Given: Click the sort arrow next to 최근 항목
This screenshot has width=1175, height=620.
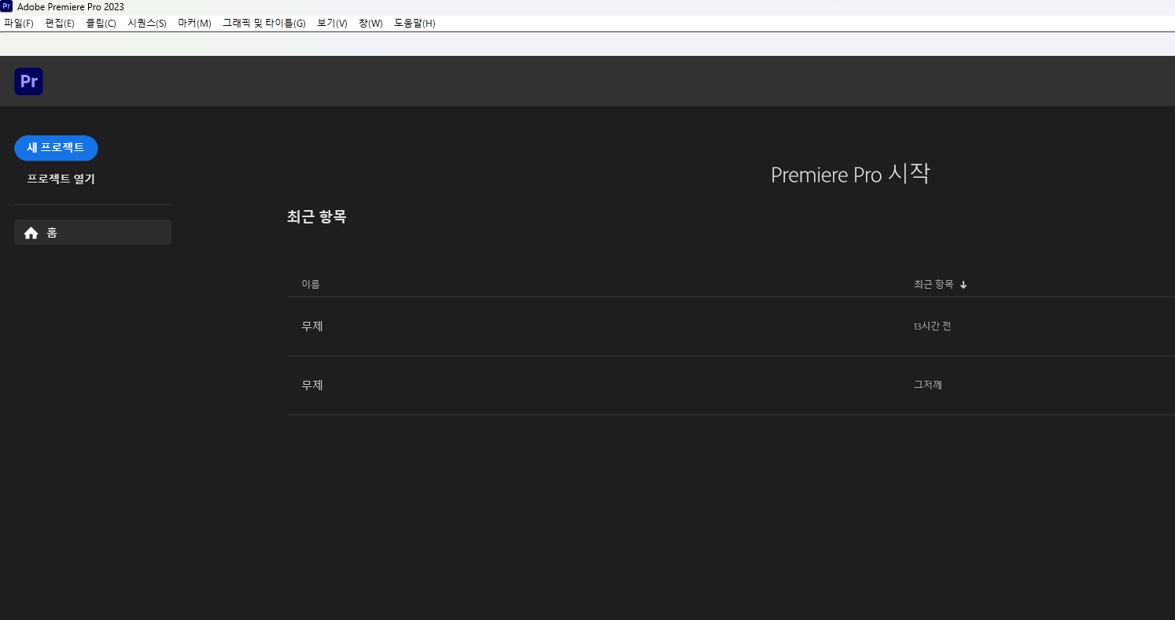Looking at the screenshot, I should pyautogui.click(x=963, y=285).
